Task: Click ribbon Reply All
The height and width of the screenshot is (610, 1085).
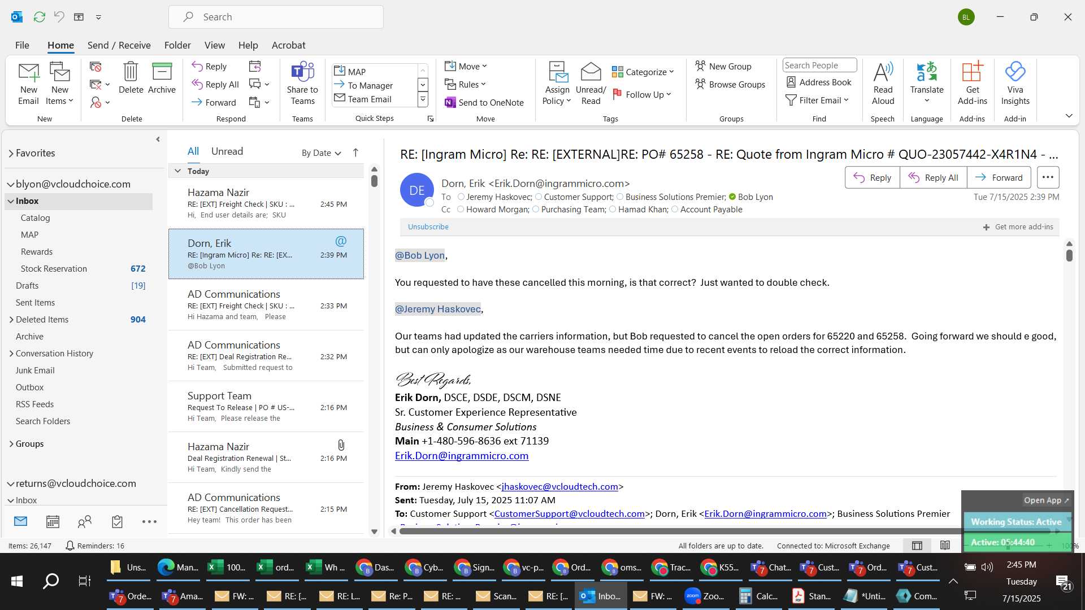Action: (215, 84)
